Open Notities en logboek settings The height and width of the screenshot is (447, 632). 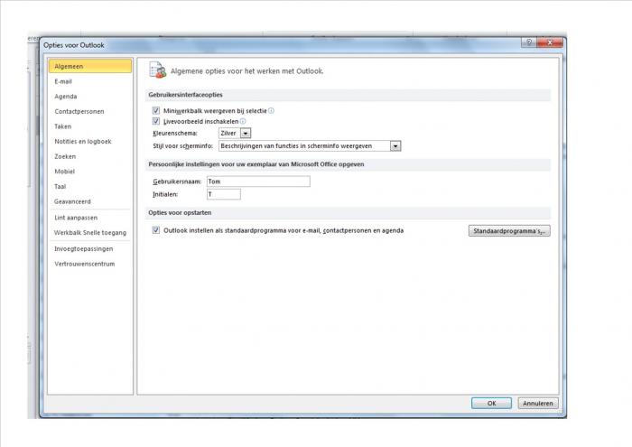pyautogui.click(x=83, y=141)
